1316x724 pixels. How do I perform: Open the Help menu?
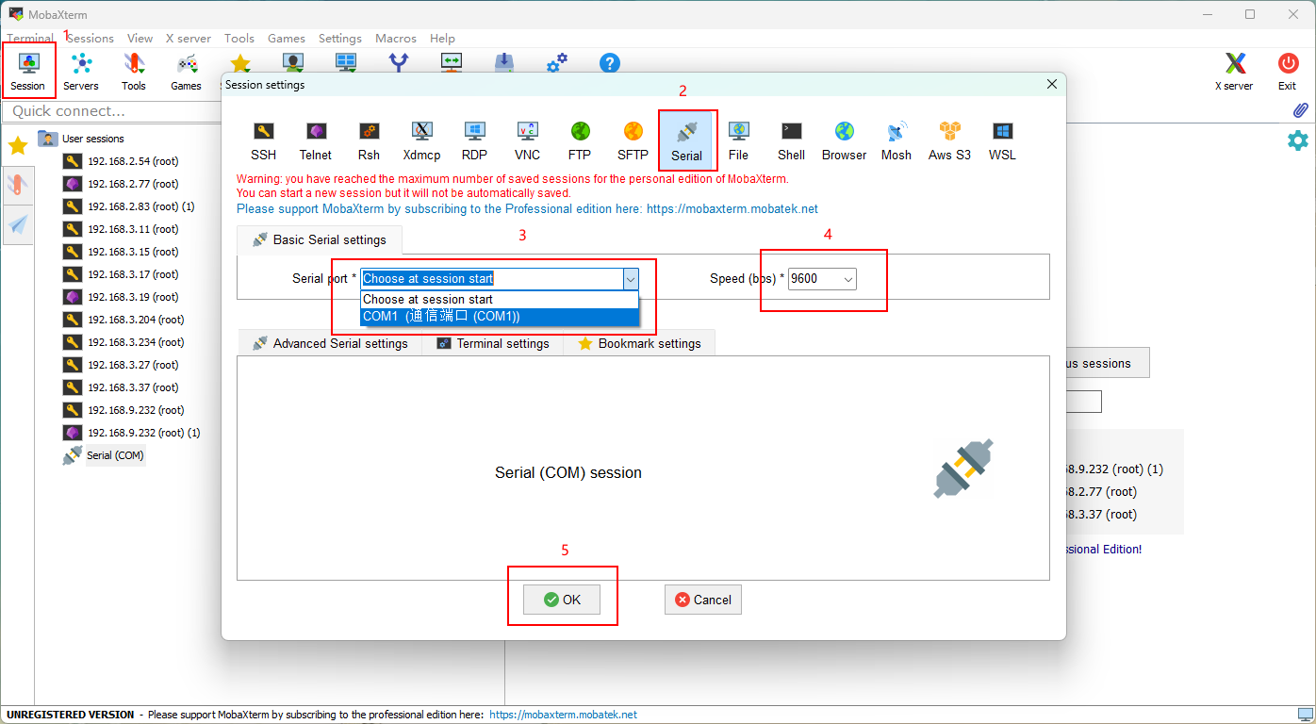pos(442,39)
